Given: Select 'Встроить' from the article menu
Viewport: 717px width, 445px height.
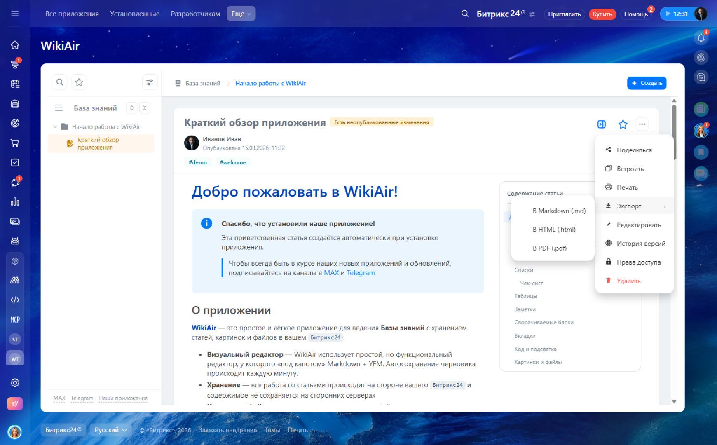Looking at the screenshot, I should coord(635,169).
